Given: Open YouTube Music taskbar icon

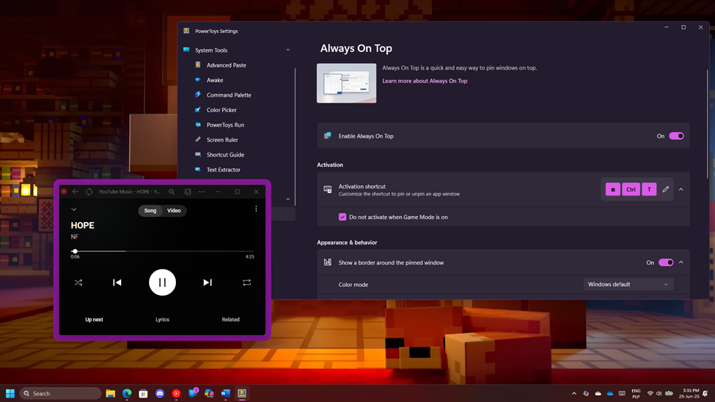Looking at the screenshot, I should (176, 393).
